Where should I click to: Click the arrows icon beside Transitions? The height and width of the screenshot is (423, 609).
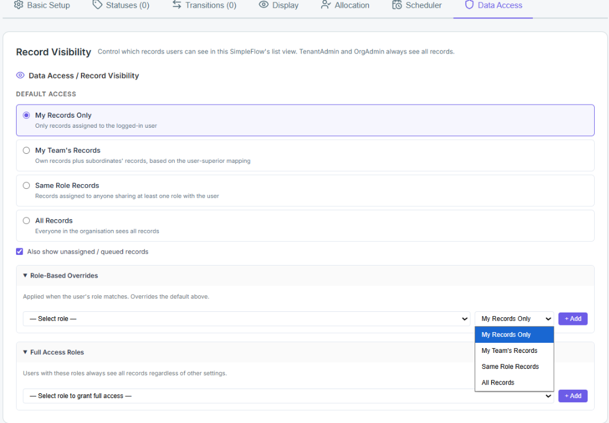177,5
